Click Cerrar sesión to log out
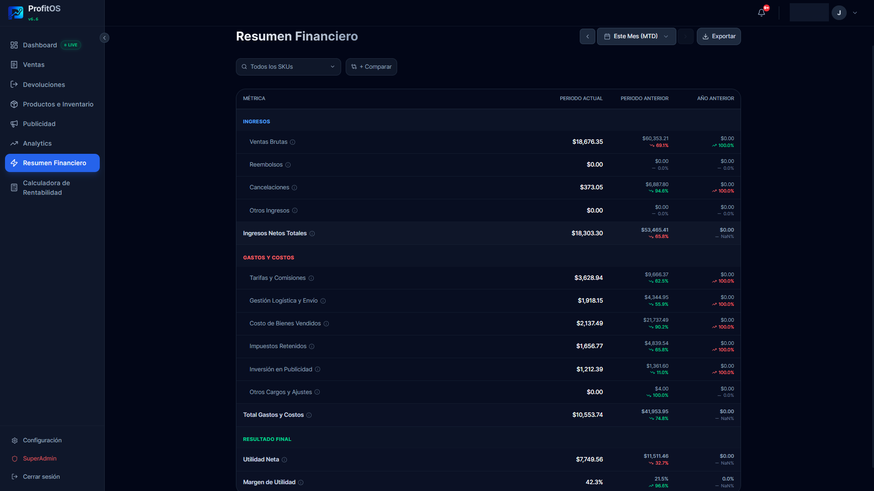 pos(41,476)
